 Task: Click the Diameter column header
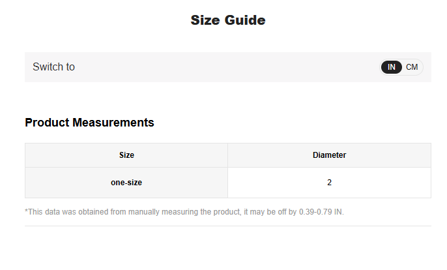[329, 155]
